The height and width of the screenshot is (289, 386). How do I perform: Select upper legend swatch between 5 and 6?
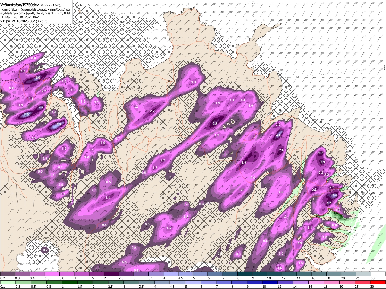point(201,274)
